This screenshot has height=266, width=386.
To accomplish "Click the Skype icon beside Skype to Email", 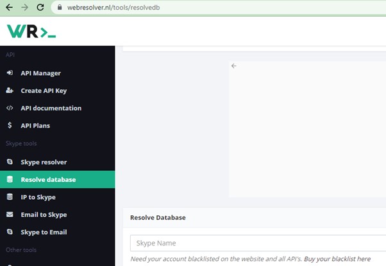I will click(10, 232).
